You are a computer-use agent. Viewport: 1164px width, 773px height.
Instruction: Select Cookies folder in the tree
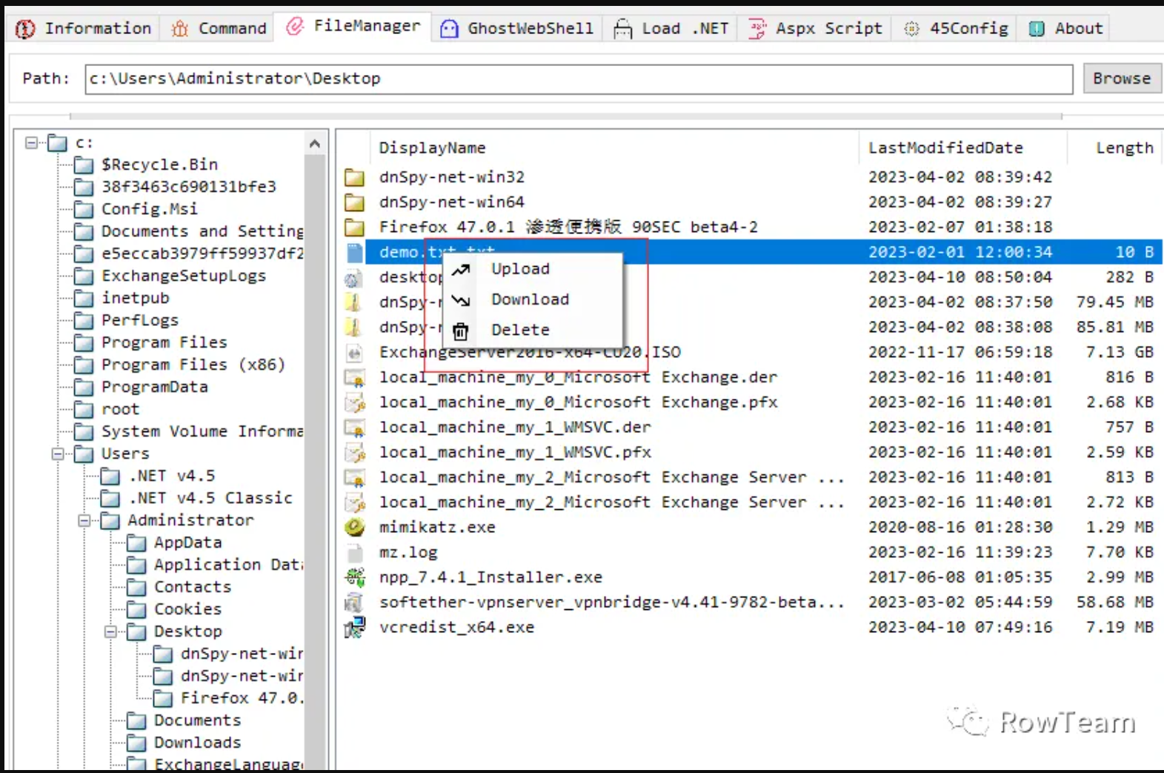coord(187,609)
